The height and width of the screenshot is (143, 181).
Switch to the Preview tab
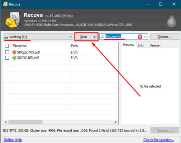[129, 45]
